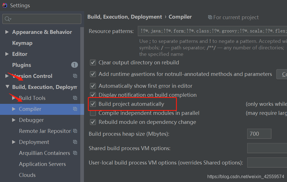This screenshot has height=182, width=287.
Task: Click the project-level icon next to Build Tools
Action: [75, 98]
